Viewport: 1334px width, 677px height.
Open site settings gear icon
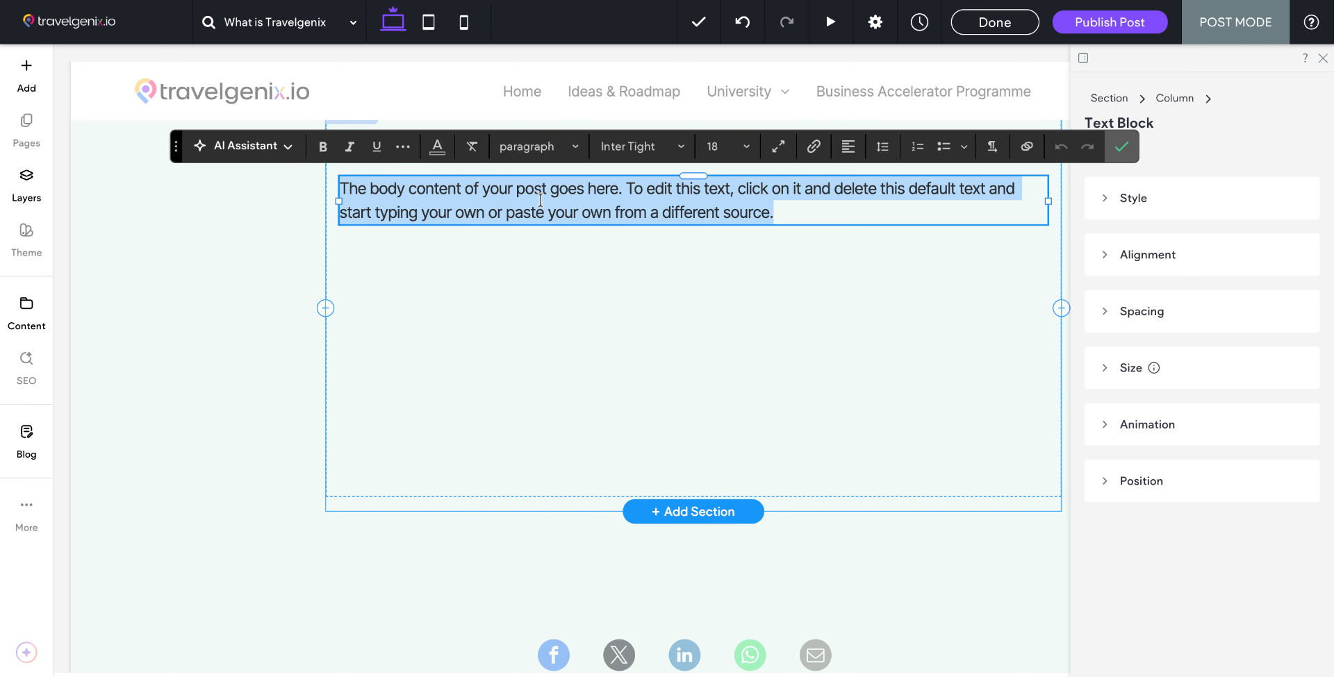[x=875, y=22]
